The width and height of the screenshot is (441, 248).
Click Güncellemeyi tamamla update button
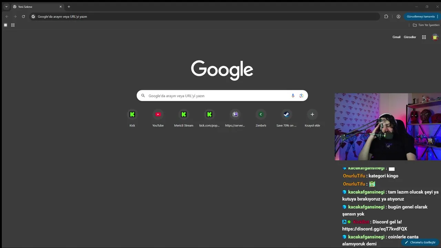click(x=421, y=17)
